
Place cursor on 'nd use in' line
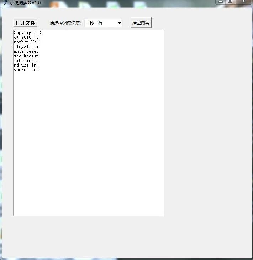[25, 65]
